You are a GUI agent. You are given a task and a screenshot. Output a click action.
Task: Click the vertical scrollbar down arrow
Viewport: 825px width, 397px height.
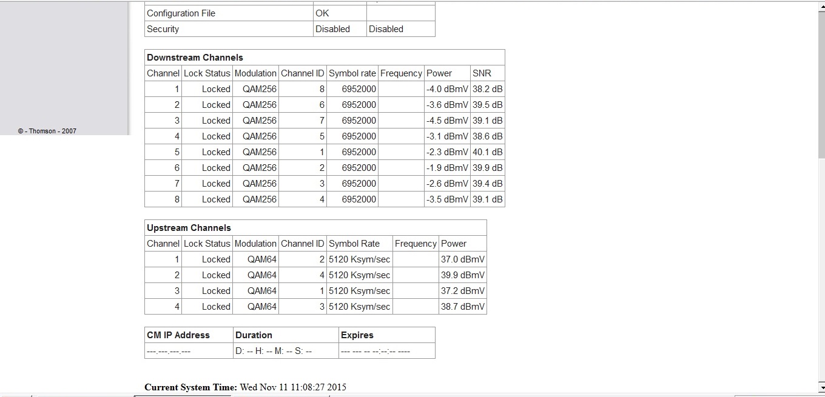[x=821, y=387]
